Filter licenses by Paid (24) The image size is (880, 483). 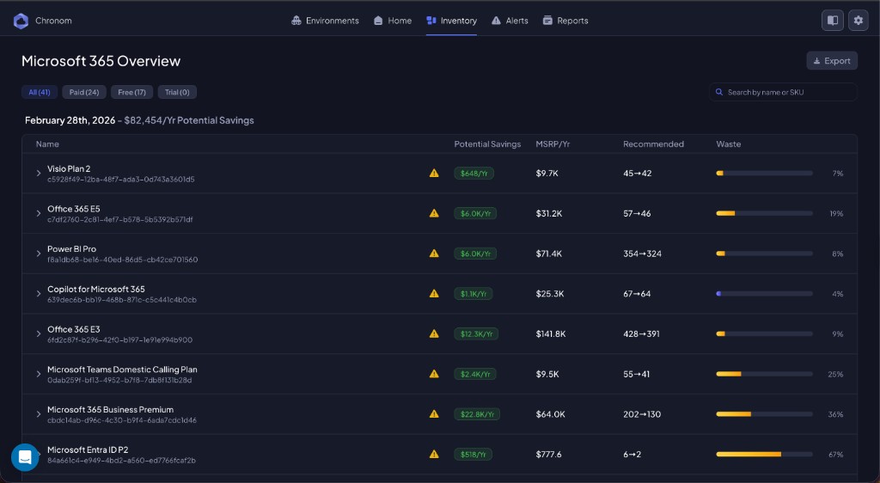coord(83,92)
